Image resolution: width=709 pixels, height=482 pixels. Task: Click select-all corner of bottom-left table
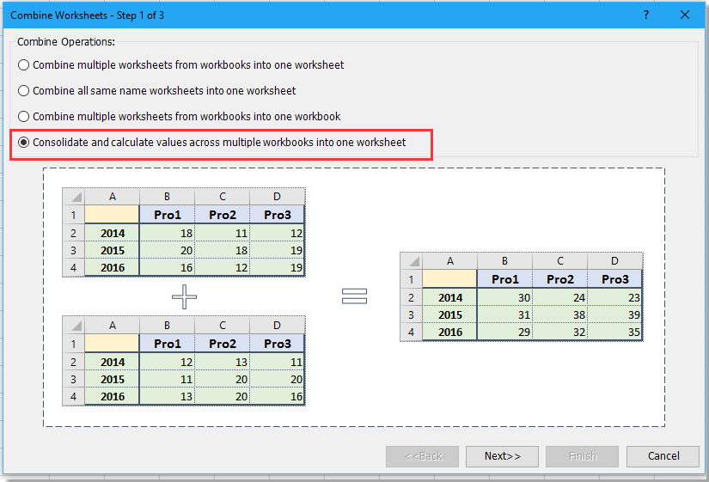(x=73, y=326)
